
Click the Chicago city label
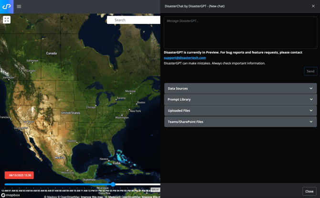click(x=91, y=107)
